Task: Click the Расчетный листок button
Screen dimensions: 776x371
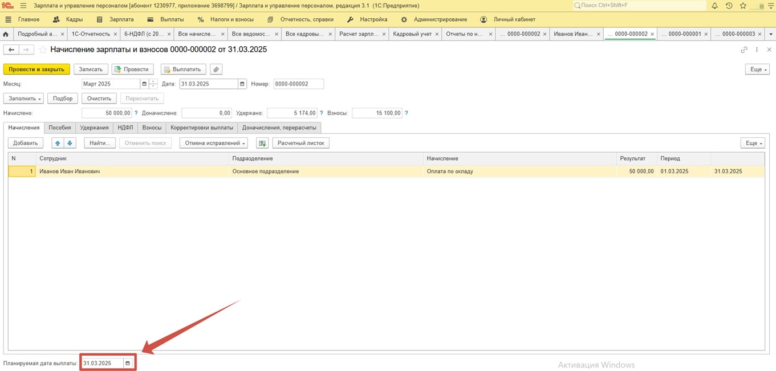Action: pos(300,143)
